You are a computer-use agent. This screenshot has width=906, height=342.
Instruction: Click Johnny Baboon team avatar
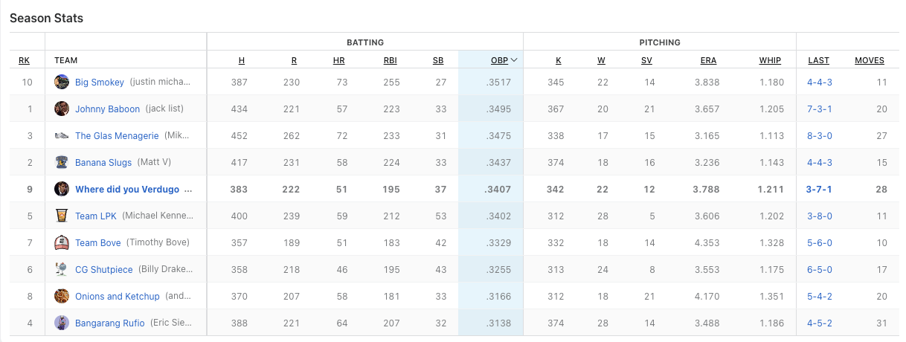pyautogui.click(x=62, y=109)
